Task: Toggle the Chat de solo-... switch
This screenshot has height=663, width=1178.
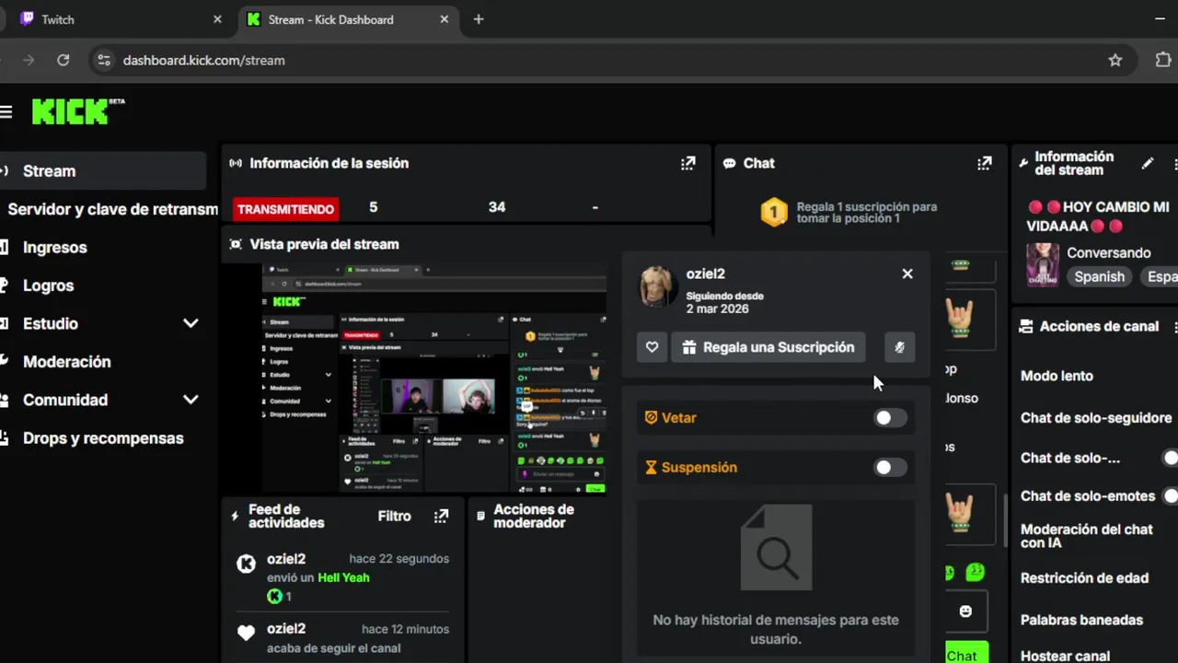Action: point(1170,458)
